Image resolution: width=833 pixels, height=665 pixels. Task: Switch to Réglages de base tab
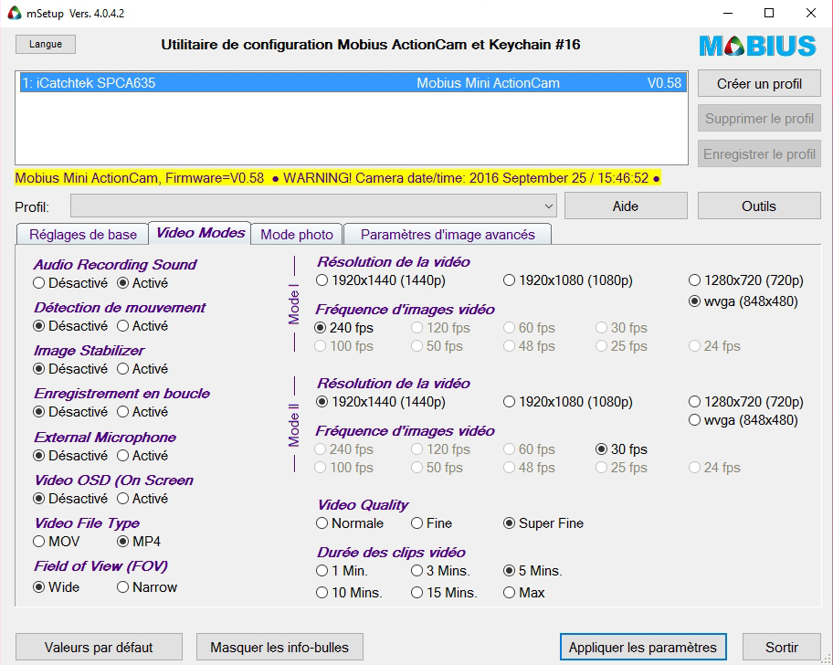(x=82, y=234)
